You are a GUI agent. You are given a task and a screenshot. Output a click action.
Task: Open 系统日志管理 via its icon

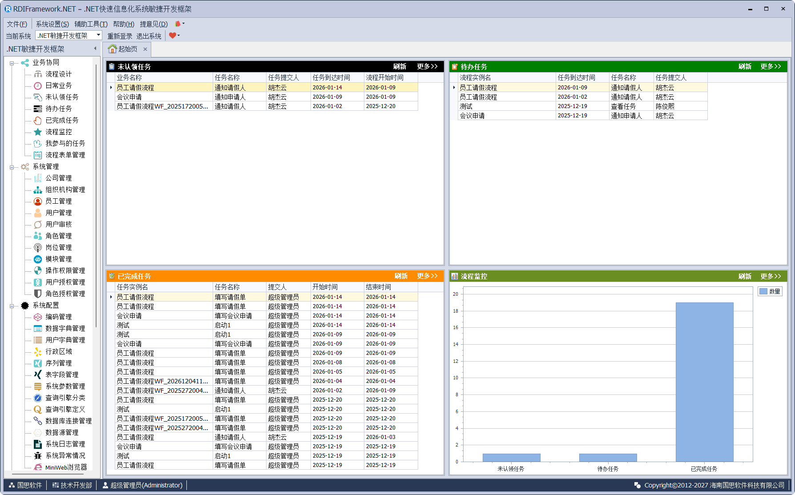(x=38, y=444)
